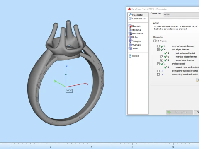The width and height of the screenshot is (199, 149).
Task: Open the Normals fixing page
Action: point(134,26)
